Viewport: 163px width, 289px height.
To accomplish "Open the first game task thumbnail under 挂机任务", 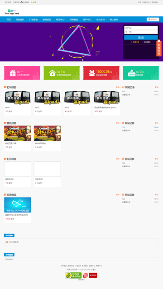I will (x=18, y=133).
